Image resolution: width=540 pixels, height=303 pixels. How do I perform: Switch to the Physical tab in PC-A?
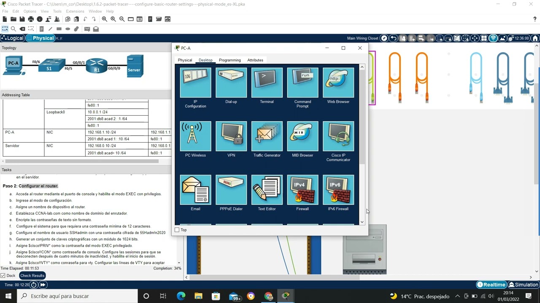click(185, 60)
